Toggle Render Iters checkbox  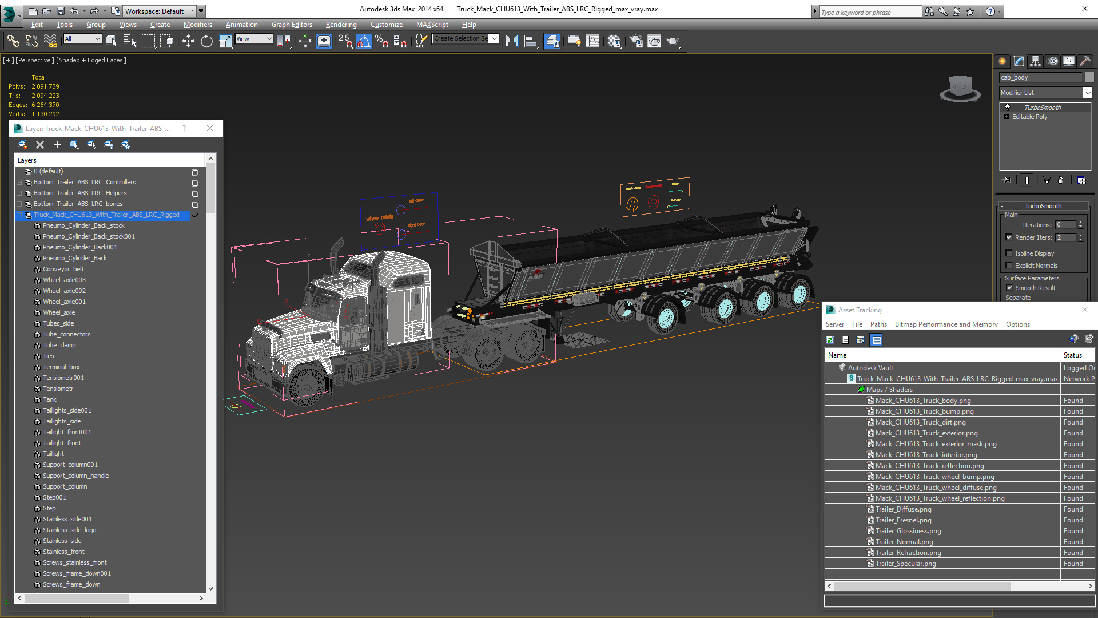(x=1009, y=237)
